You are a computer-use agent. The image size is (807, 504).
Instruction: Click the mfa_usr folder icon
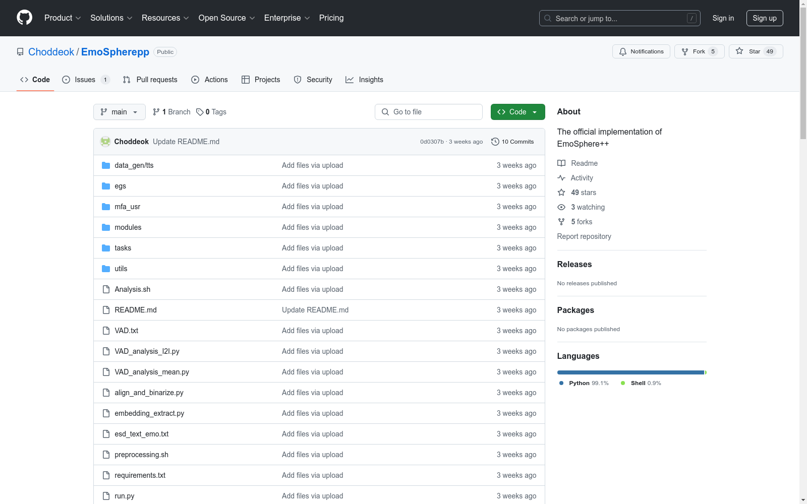pos(106,207)
